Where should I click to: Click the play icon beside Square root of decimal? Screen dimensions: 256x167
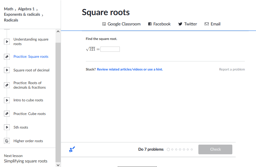click(x=7, y=70)
